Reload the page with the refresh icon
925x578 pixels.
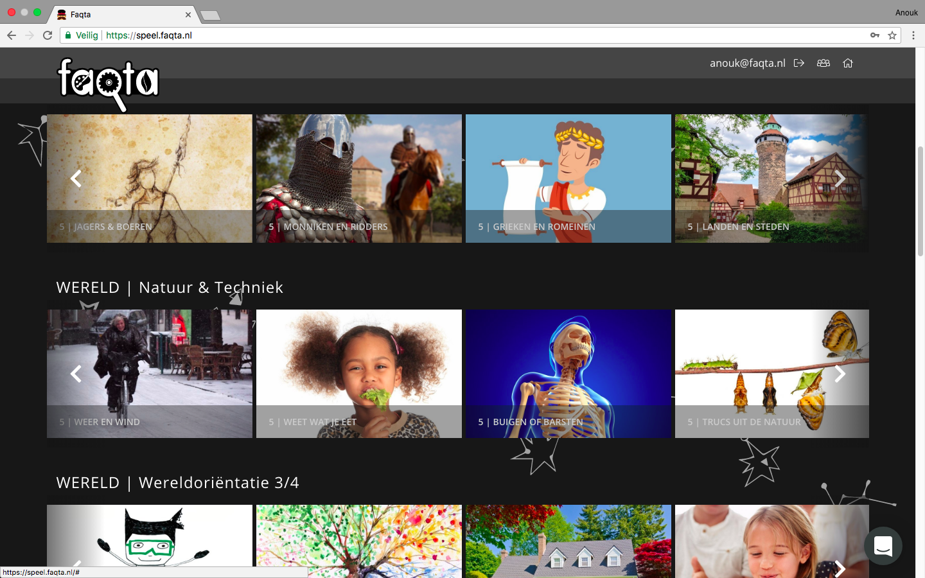pyautogui.click(x=48, y=35)
